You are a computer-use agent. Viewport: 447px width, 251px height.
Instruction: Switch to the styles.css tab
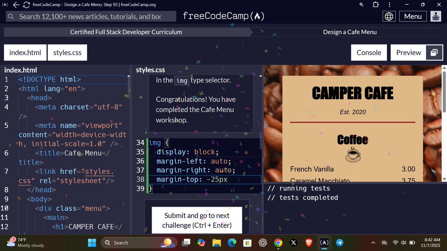tap(67, 52)
